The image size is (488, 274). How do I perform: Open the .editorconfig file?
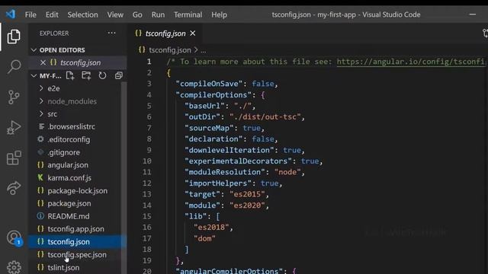point(69,139)
